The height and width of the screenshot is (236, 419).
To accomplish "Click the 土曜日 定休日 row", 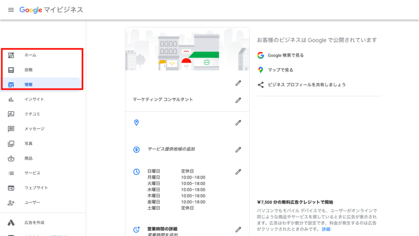I will [x=171, y=208].
